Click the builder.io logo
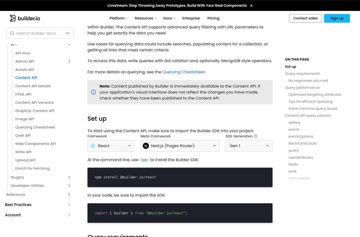360x237 pixels. click(x=25, y=18)
